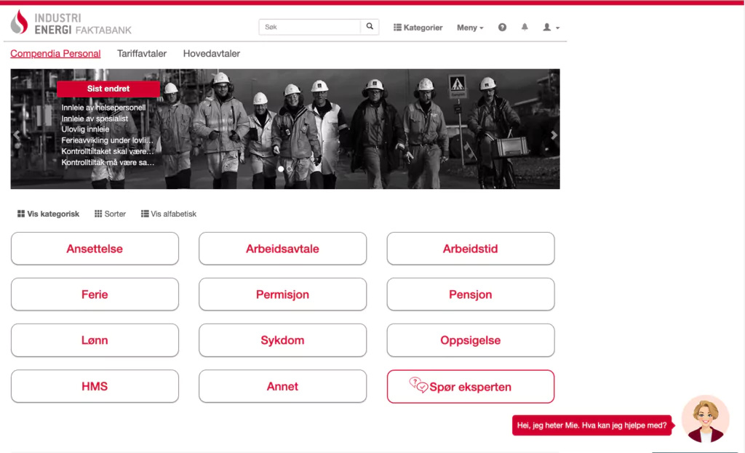The width and height of the screenshot is (745, 453).
Task: Open 'Innleie av helsepersonell' article
Action: coord(103,108)
